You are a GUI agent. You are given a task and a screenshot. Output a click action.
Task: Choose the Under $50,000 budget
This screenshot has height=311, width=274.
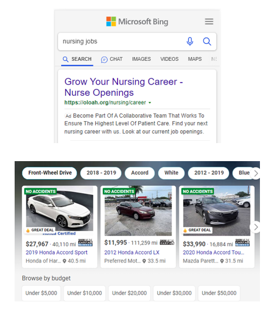(219, 293)
